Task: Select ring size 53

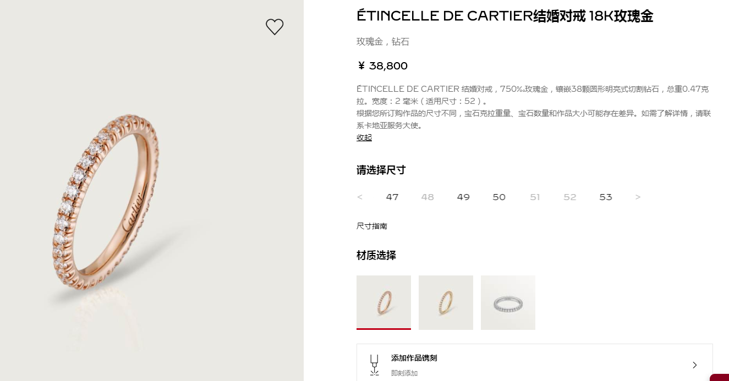Action: (x=606, y=197)
